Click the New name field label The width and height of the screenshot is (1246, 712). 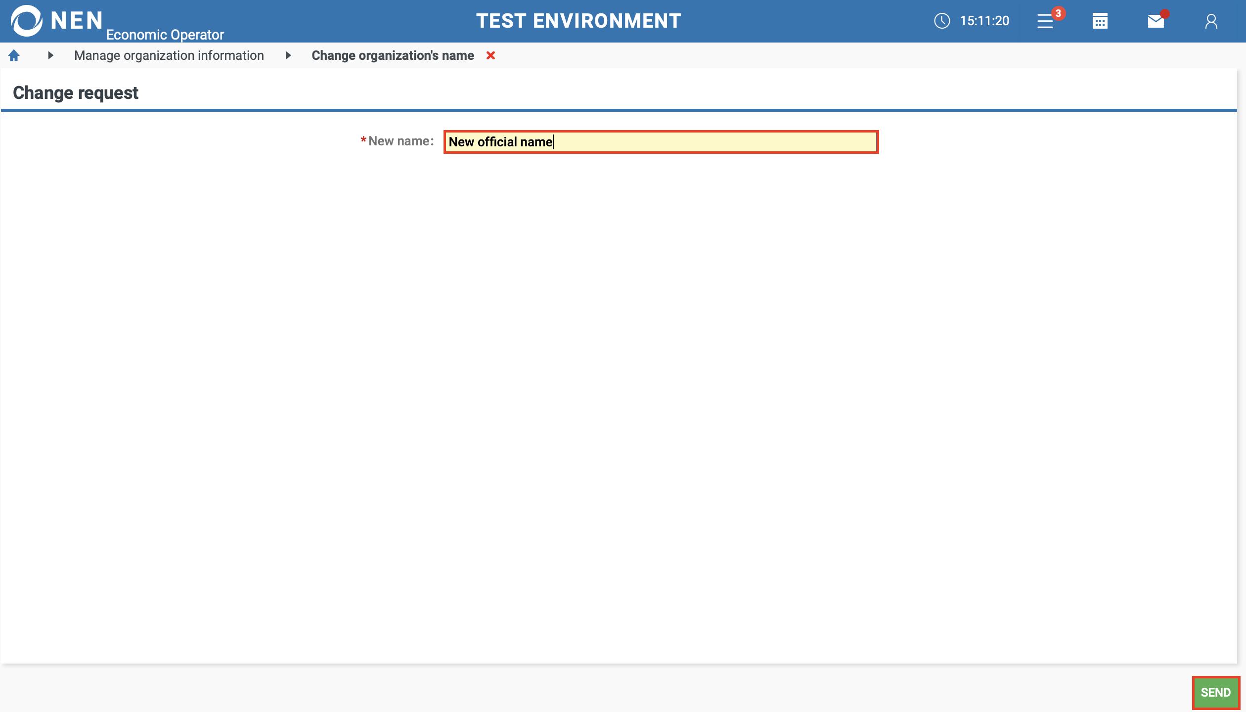pos(400,141)
